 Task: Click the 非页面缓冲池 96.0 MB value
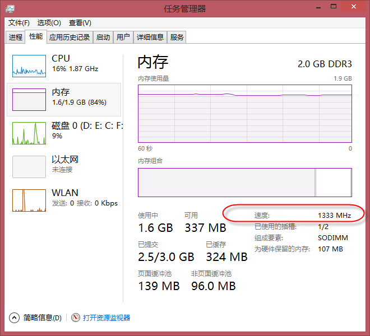[x=214, y=286]
